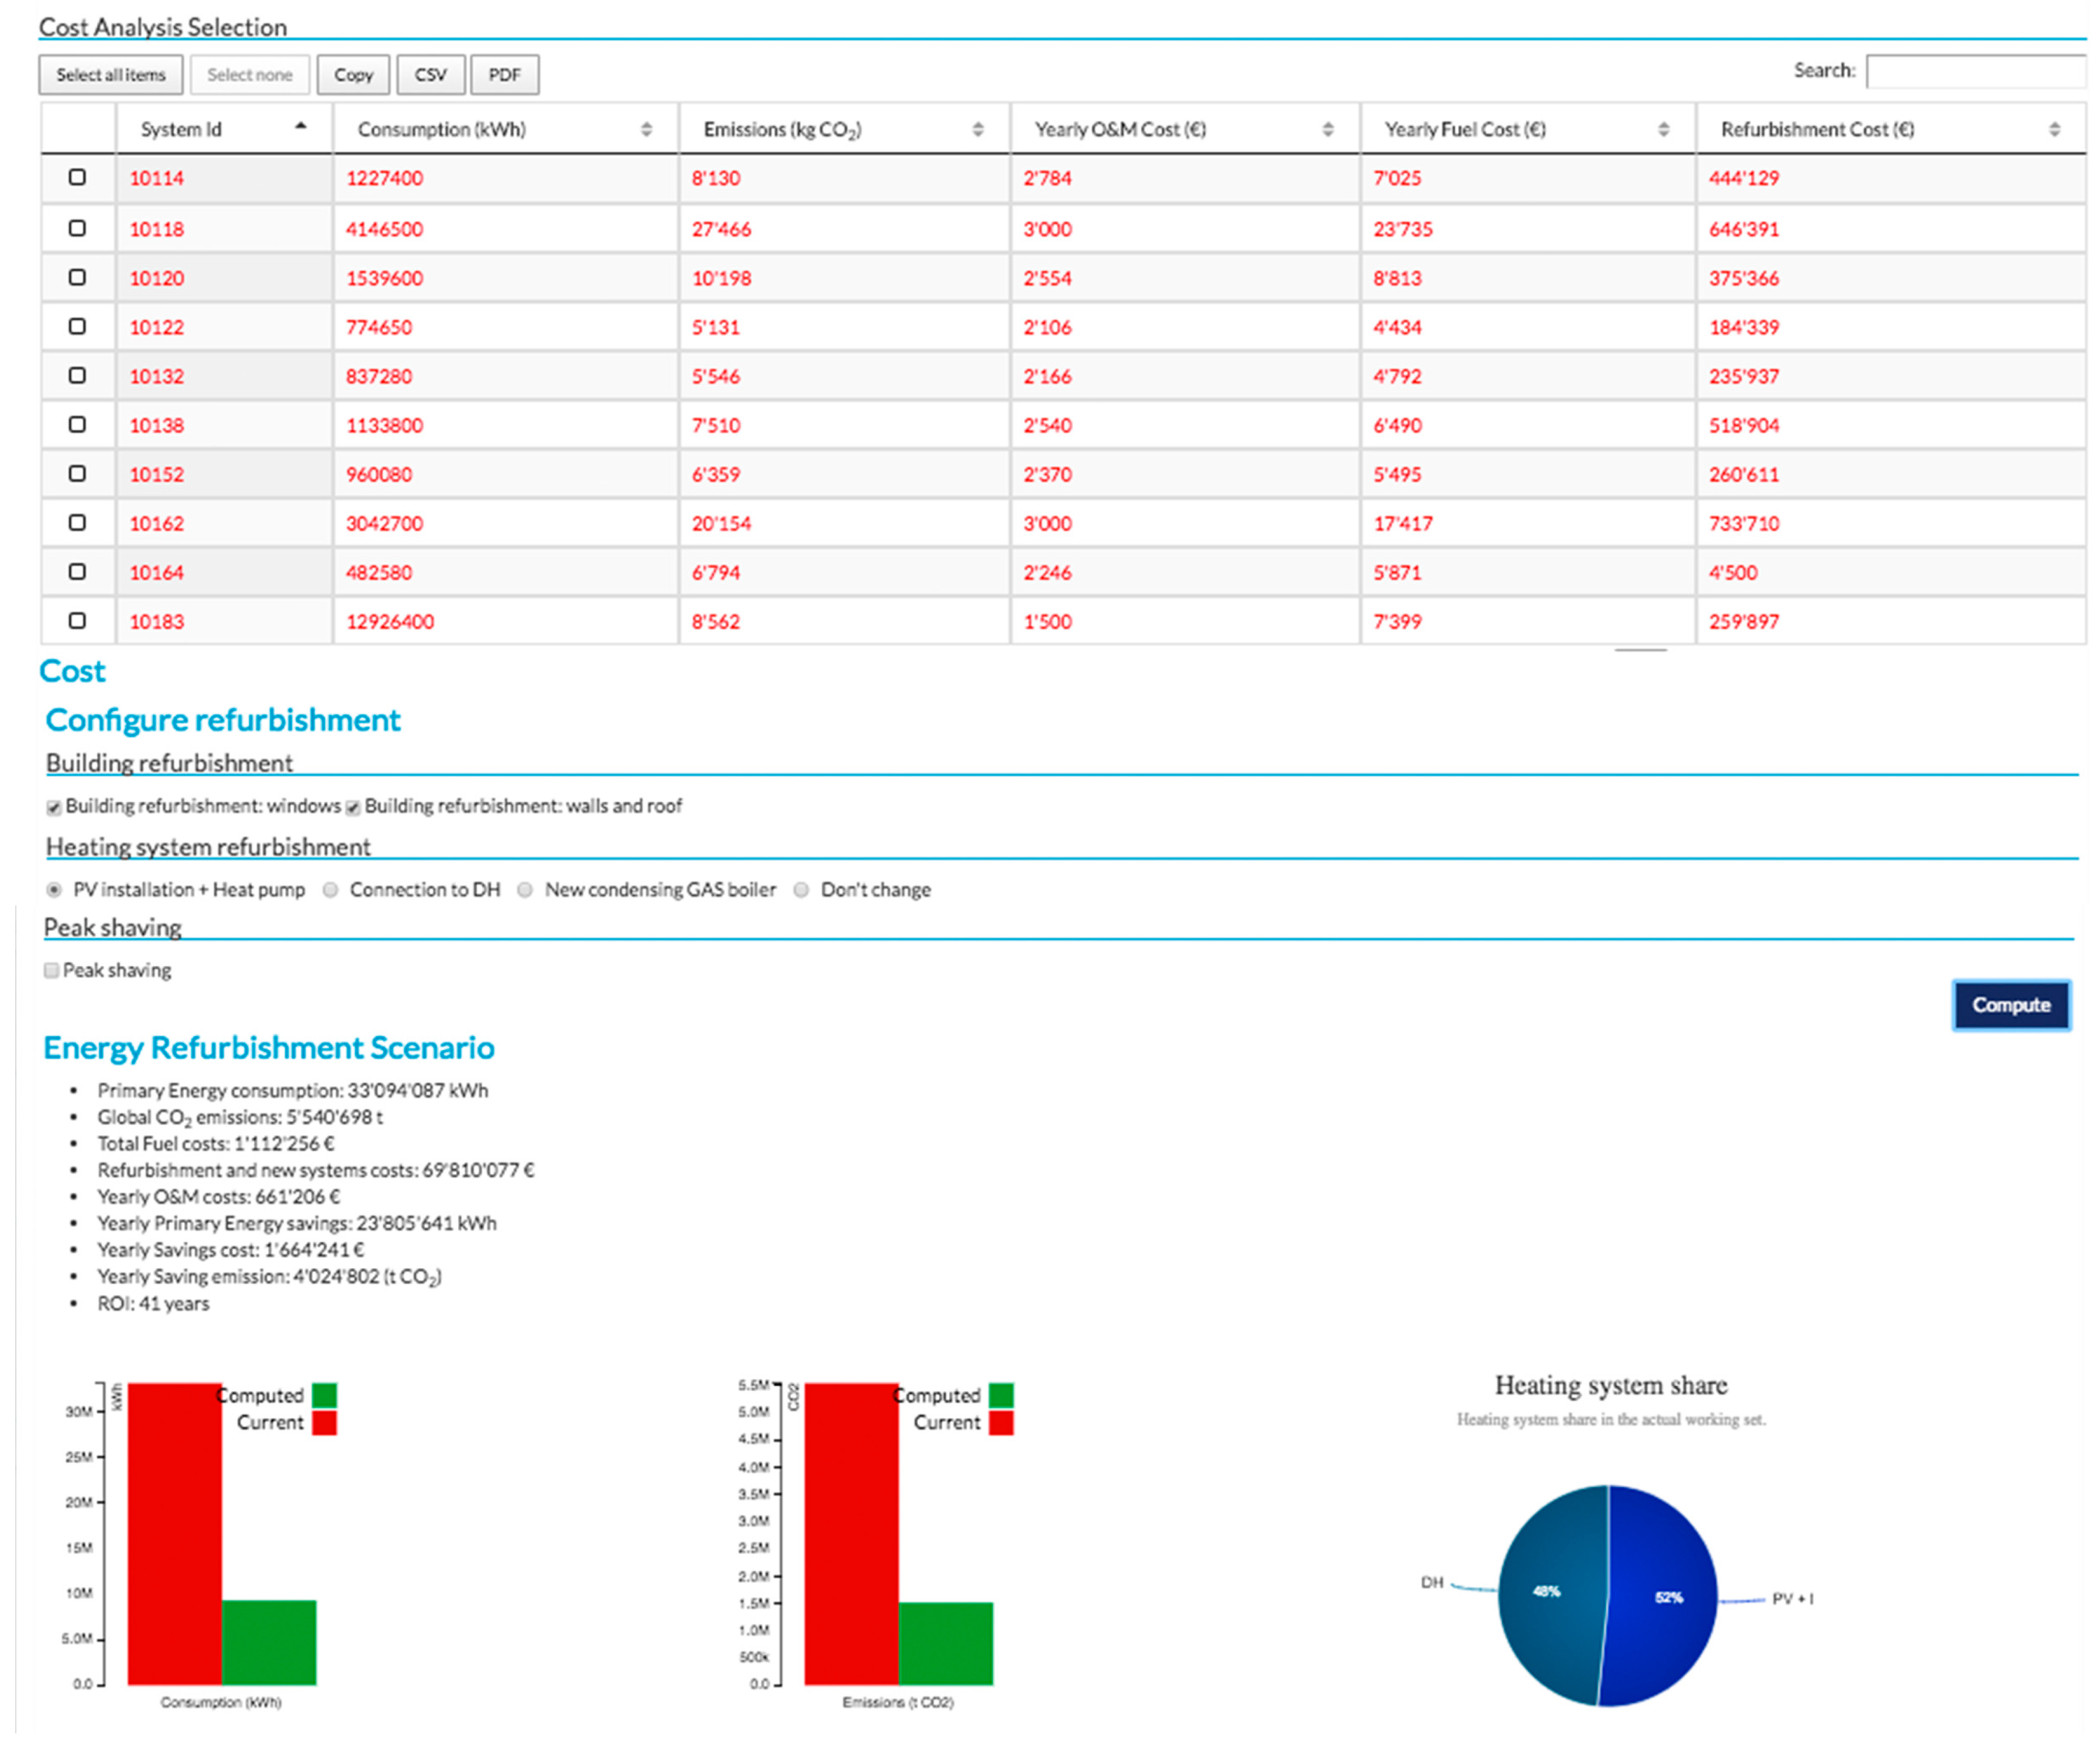Sort by Yearly O&M Cost arrows

point(1327,129)
